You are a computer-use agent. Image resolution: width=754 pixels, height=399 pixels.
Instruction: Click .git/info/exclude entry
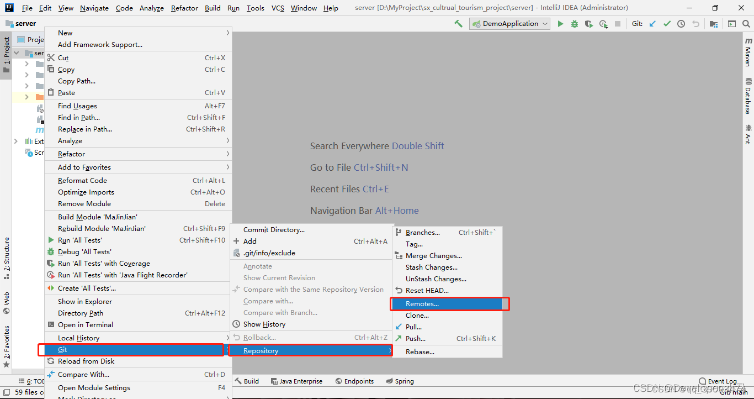[311, 253]
